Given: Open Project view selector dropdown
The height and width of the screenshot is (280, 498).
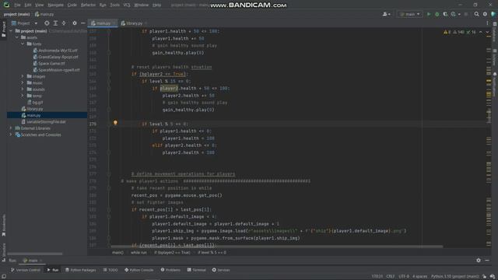Looking at the screenshot, I should coord(25,23).
